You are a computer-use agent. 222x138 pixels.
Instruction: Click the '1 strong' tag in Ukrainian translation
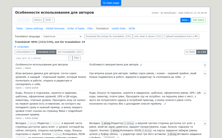pyautogui.click(x=106, y=123)
